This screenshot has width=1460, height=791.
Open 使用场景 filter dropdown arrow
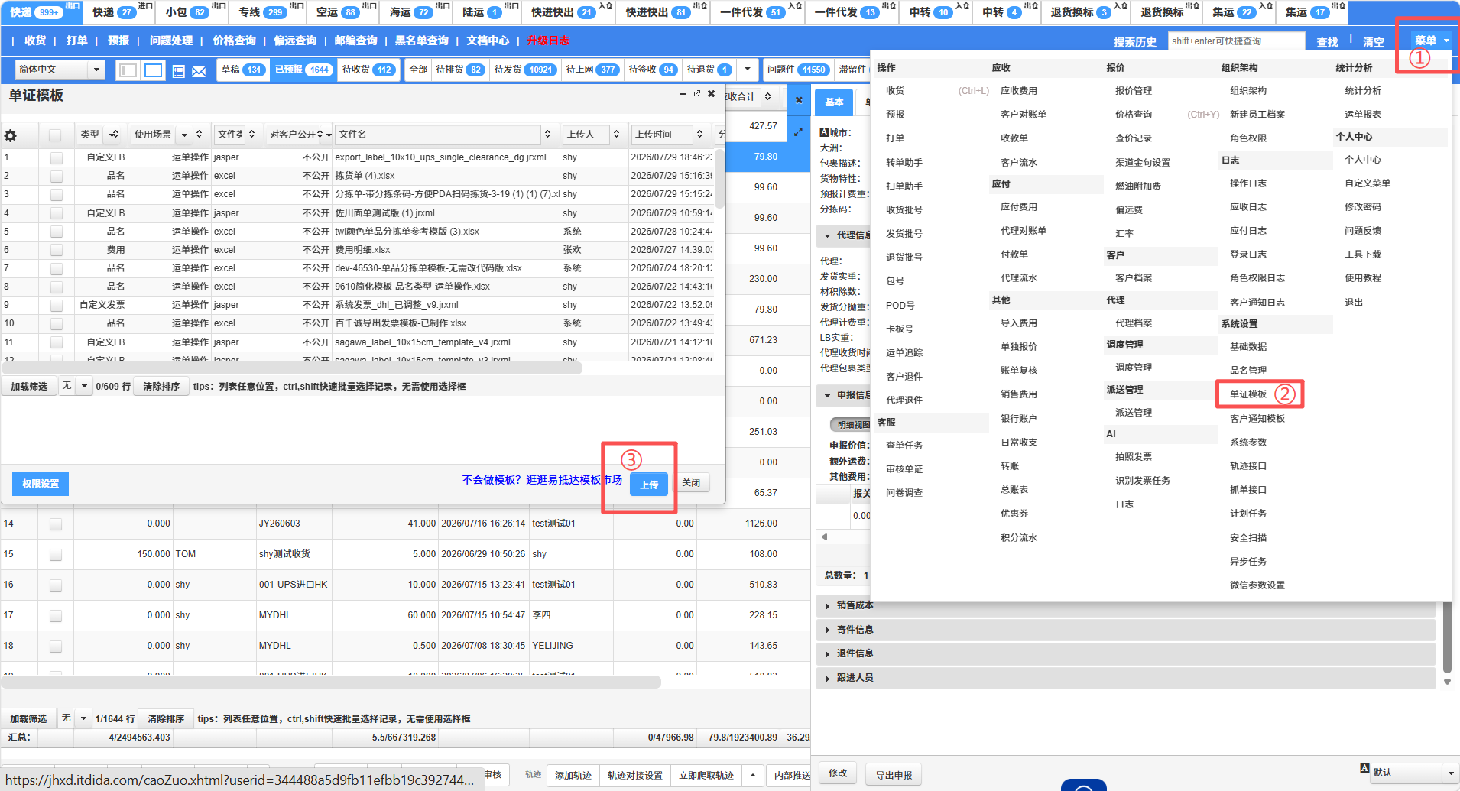tap(184, 135)
